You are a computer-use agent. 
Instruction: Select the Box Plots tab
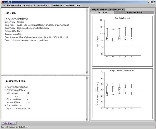click(102, 12)
